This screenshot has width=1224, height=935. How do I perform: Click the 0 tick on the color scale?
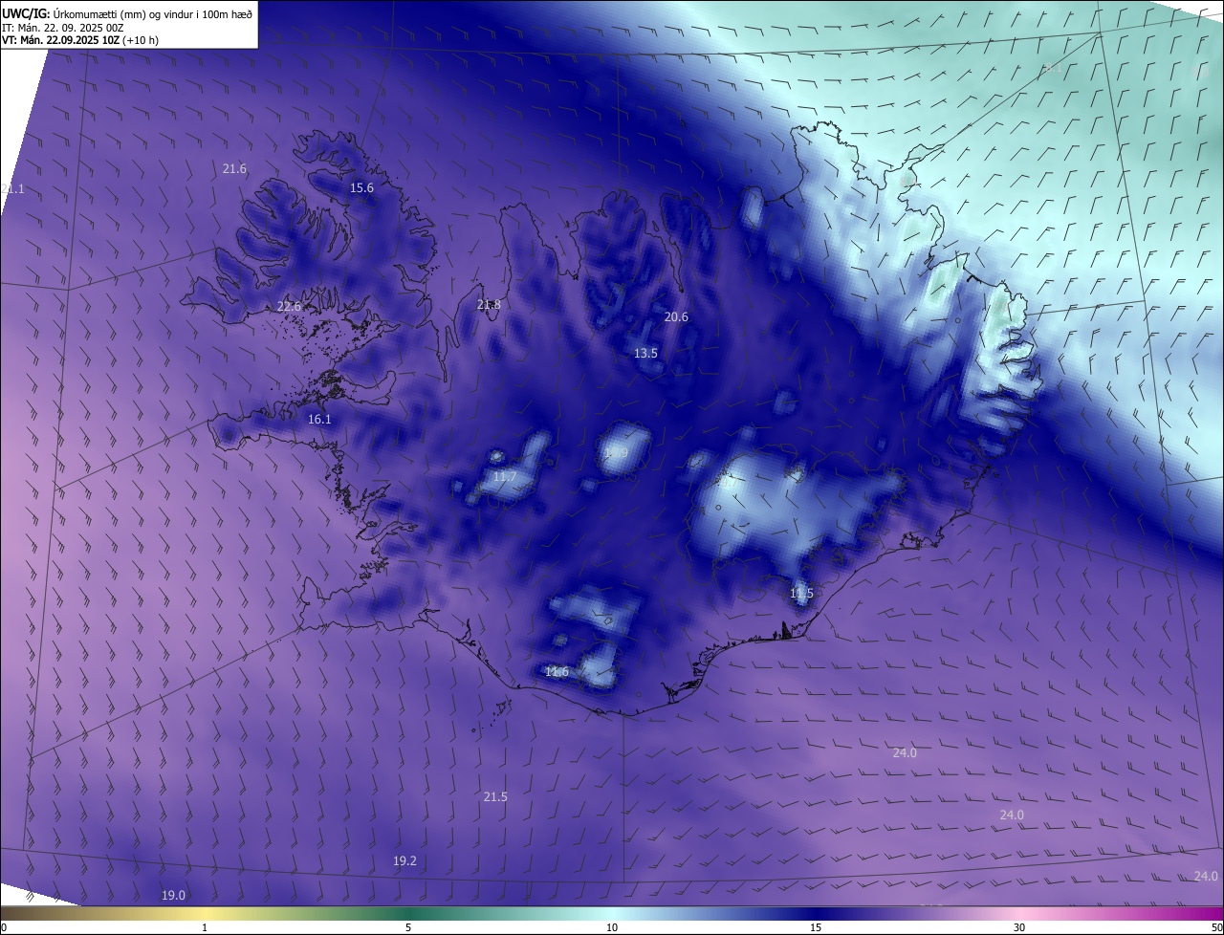pyautogui.click(x=4, y=927)
